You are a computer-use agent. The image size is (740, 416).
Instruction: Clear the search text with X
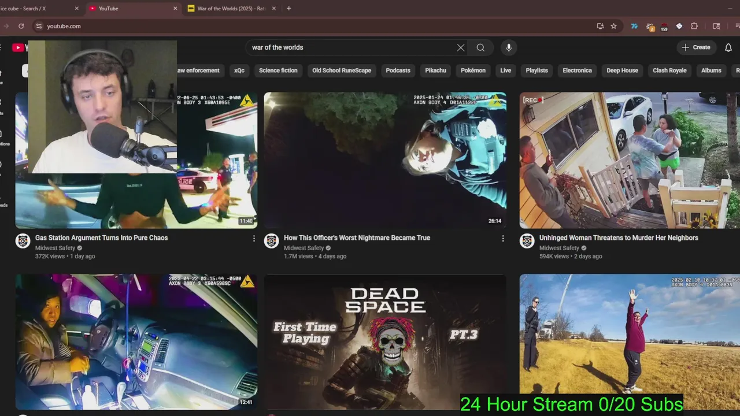(x=461, y=47)
